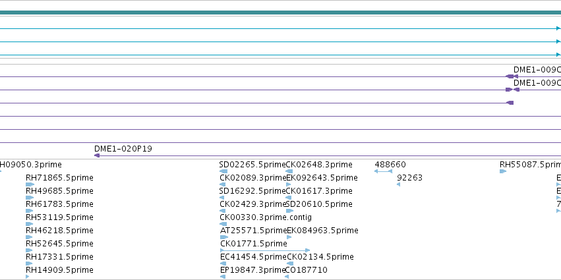This screenshot has width=561, height=280.
Task: Select the RH46218.5prime label
Action: (x=59, y=231)
